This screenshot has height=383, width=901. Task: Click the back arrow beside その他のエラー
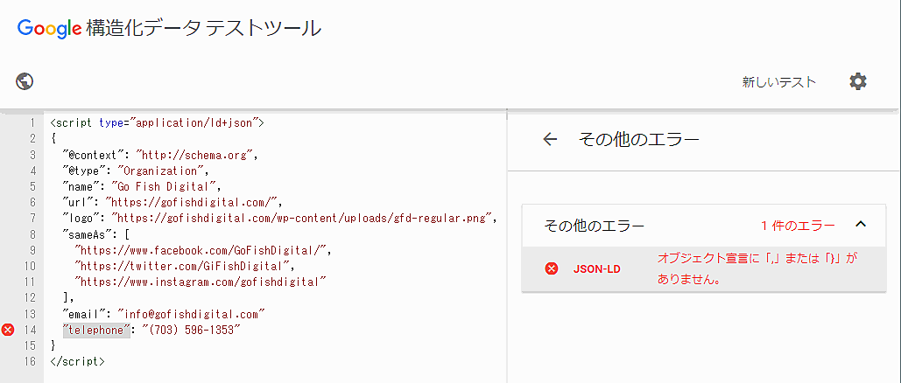coord(550,139)
